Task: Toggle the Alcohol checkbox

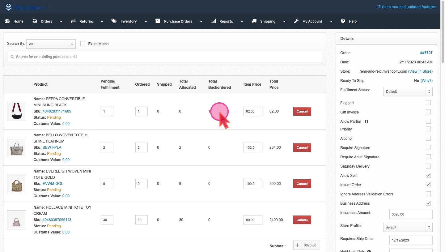Action: pyautogui.click(x=428, y=138)
